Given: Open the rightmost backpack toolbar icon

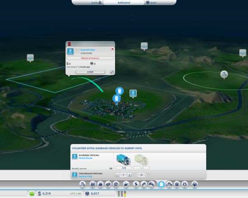Looking at the screenshot, I should (x=195, y=184).
